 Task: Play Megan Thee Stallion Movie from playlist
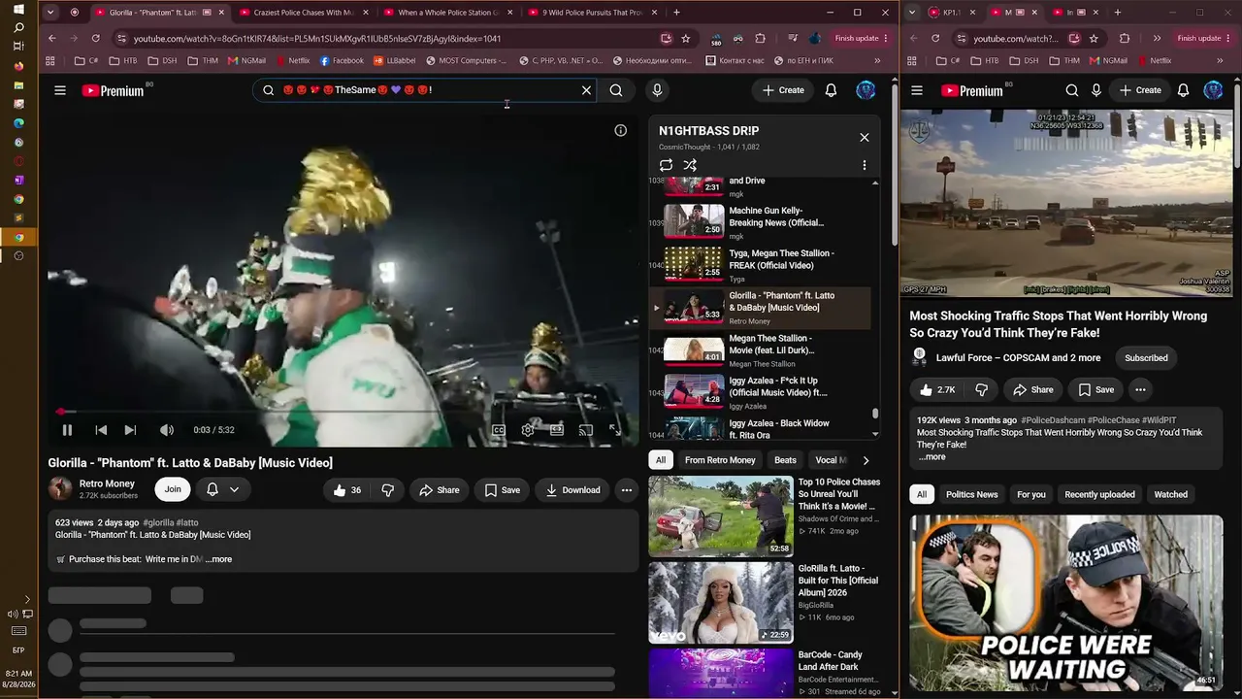(x=760, y=350)
